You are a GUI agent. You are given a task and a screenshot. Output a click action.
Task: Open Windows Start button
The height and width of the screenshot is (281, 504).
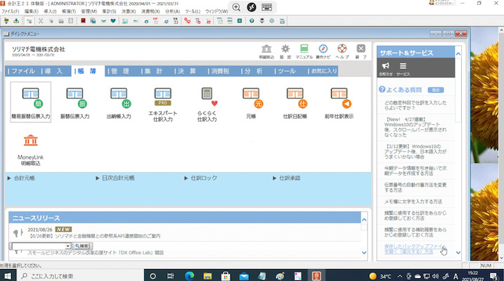7,276
